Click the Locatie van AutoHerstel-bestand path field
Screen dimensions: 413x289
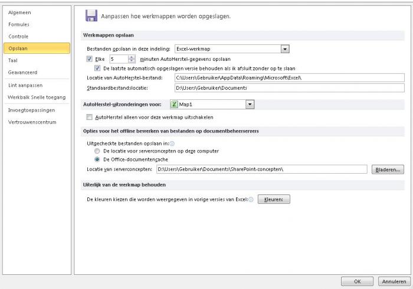[x=290, y=78]
